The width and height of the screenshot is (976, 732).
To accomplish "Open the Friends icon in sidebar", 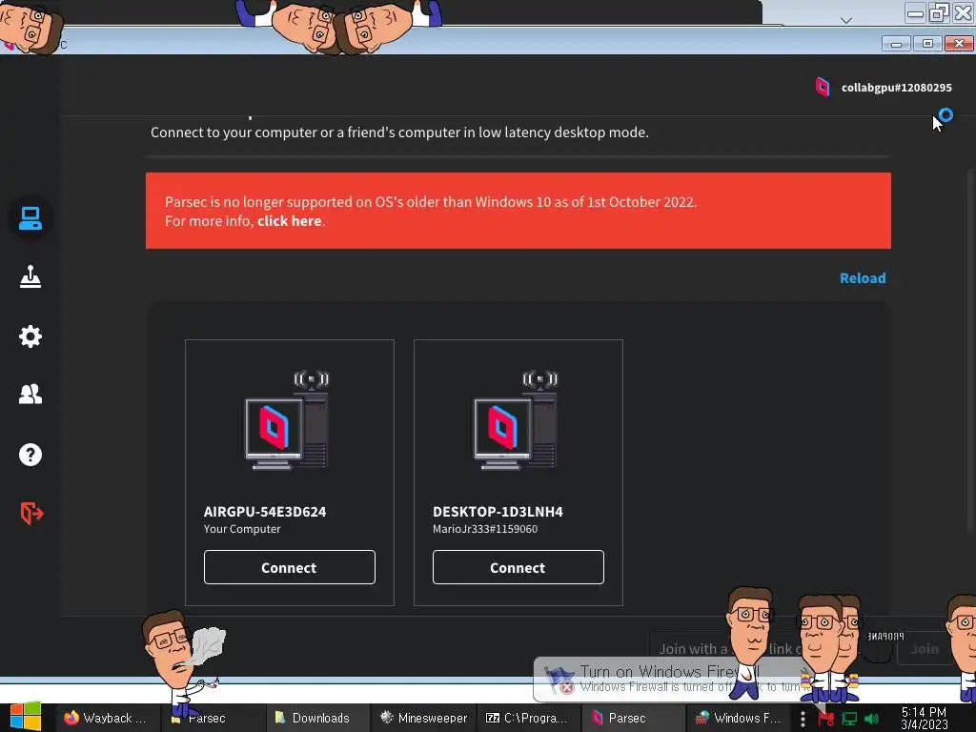I will click(30, 394).
